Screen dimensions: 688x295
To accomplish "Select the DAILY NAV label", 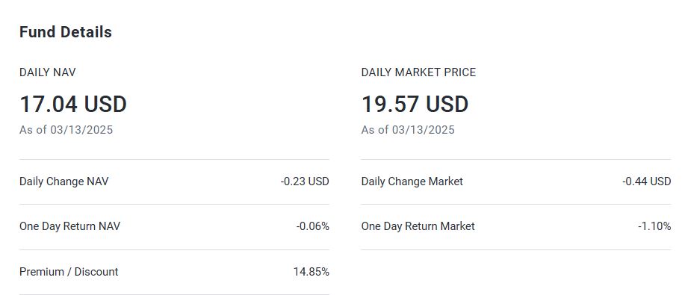I will coord(47,72).
